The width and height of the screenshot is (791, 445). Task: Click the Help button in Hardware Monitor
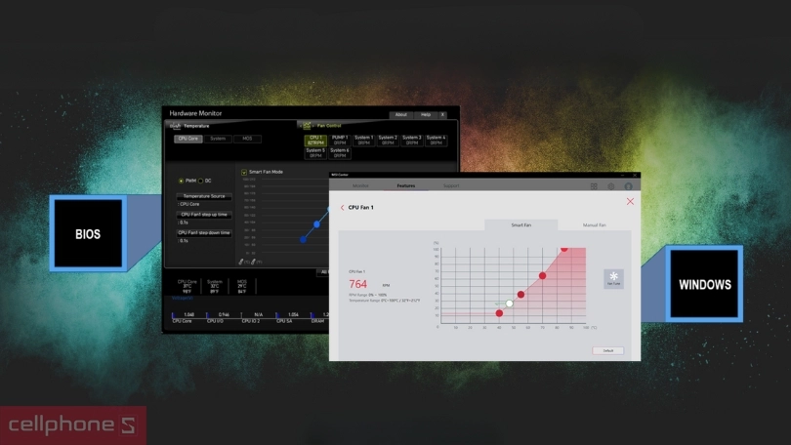click(x=425, y=114)
